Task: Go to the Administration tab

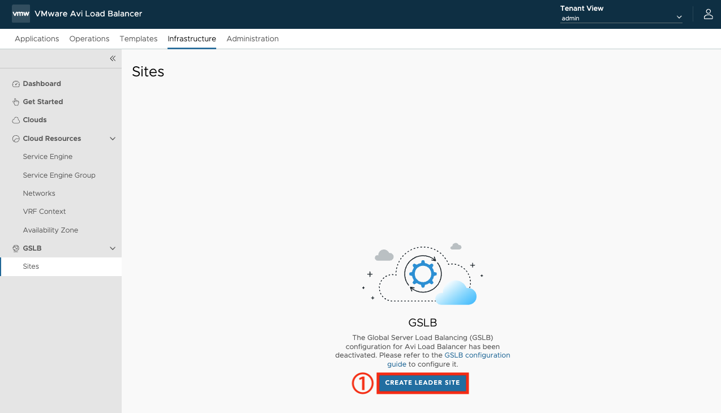Action: [252, 39]
